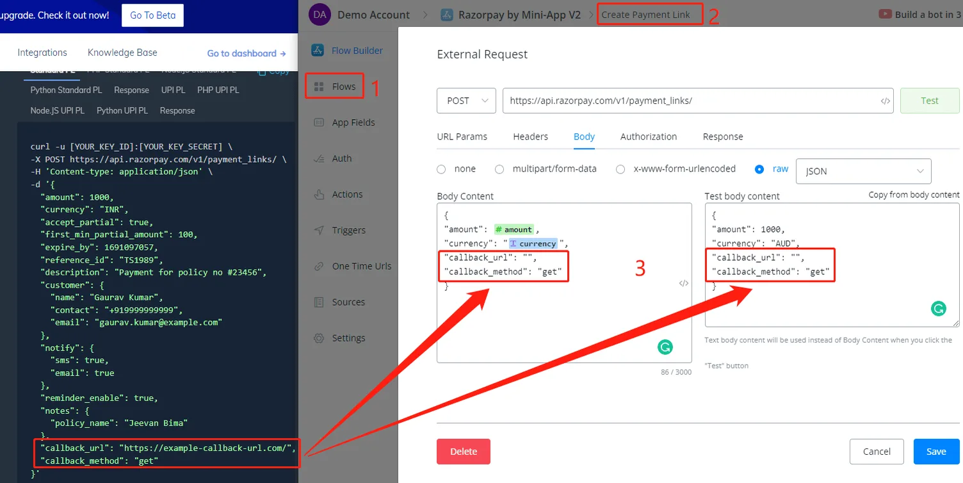Go to the Authorization tab
The height and width of the screenshot is (483, 963).
coord(649,136)
